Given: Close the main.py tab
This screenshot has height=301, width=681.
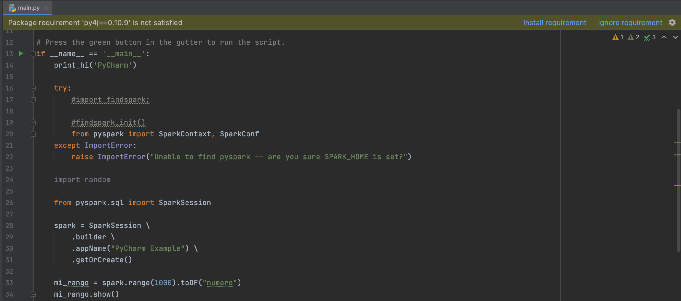Looking at the screenshot, I should [x=46, y=8].
